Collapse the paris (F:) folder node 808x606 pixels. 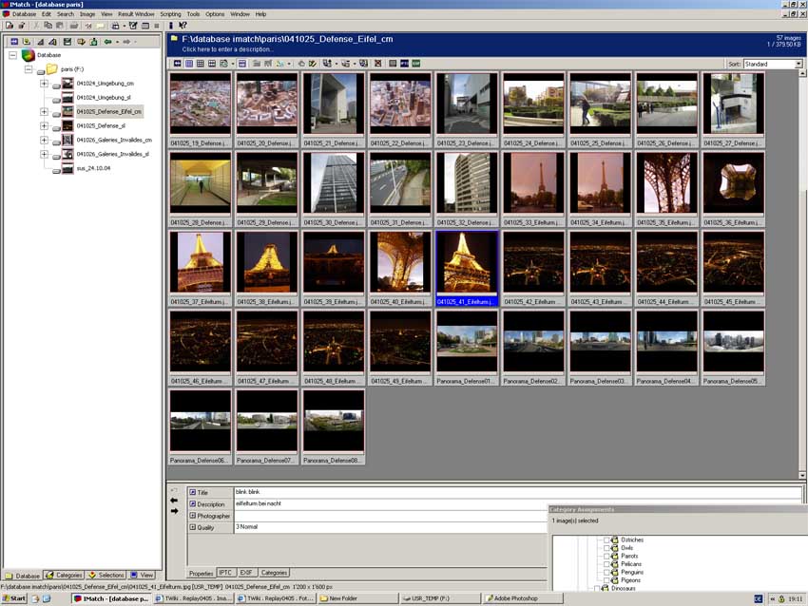point(29,69)
